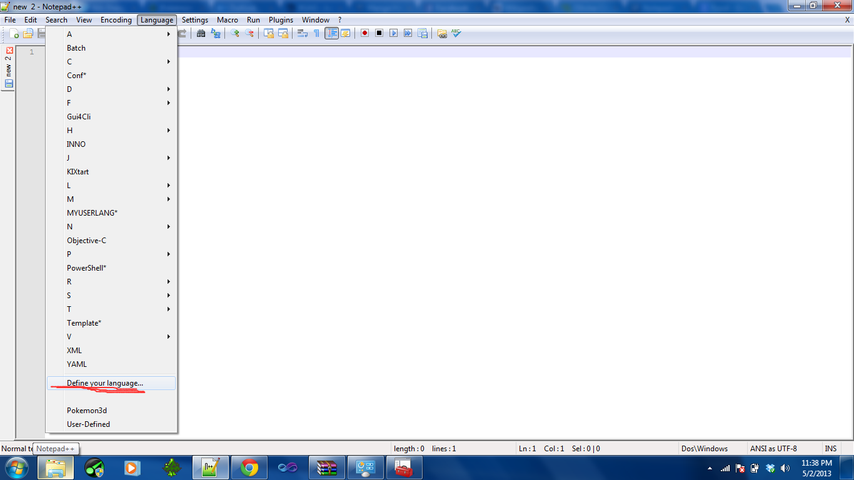The image size is (854, 480).
Task: Save the current recorded macro icon
Action: (x=423, y=33)
